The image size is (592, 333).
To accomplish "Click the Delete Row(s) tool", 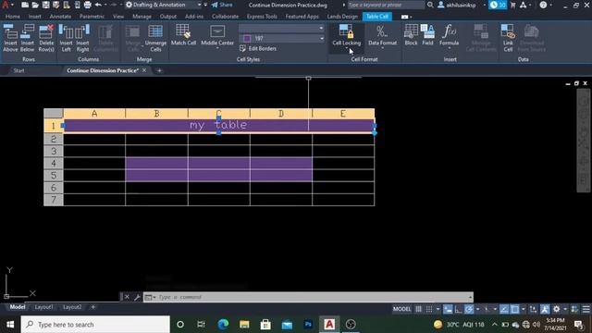I will click(x=46, y=38).
